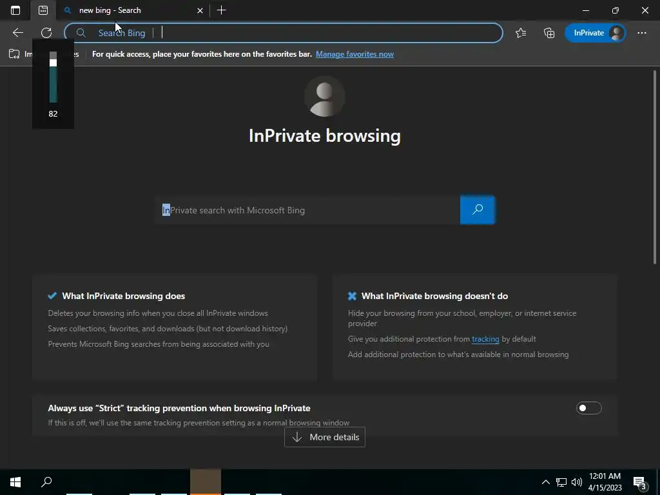Click the blue search magnifier button
The height and width of the screenshot is (495, 660).
(x=478, y=209)
